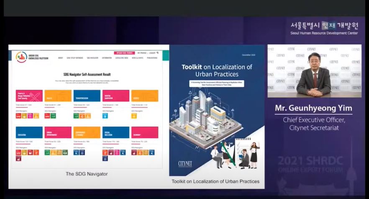Click the blue SDG 16 icon under Economy card
This screenshot has height=199, width=369.
coord(152,152)
